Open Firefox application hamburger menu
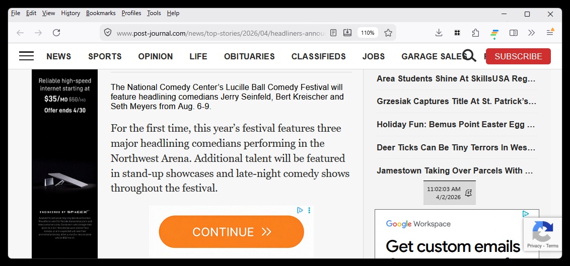This screenshot has width=570, height=266. point(550,32)
